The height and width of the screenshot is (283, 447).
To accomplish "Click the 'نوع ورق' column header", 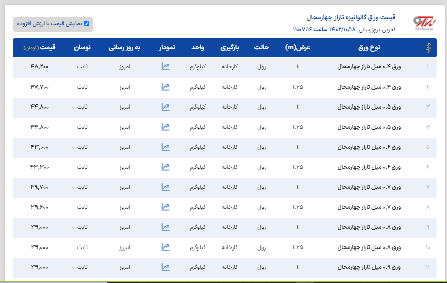I will click(369, 48).
